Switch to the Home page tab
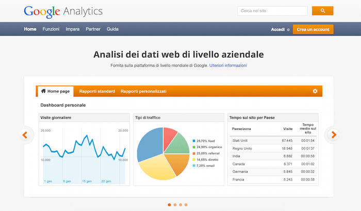361x211 pixels. coord(55,91)
